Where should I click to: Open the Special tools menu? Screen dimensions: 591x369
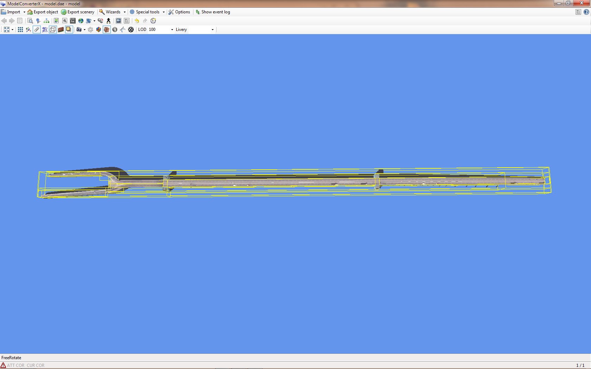(x=147, y=12)
